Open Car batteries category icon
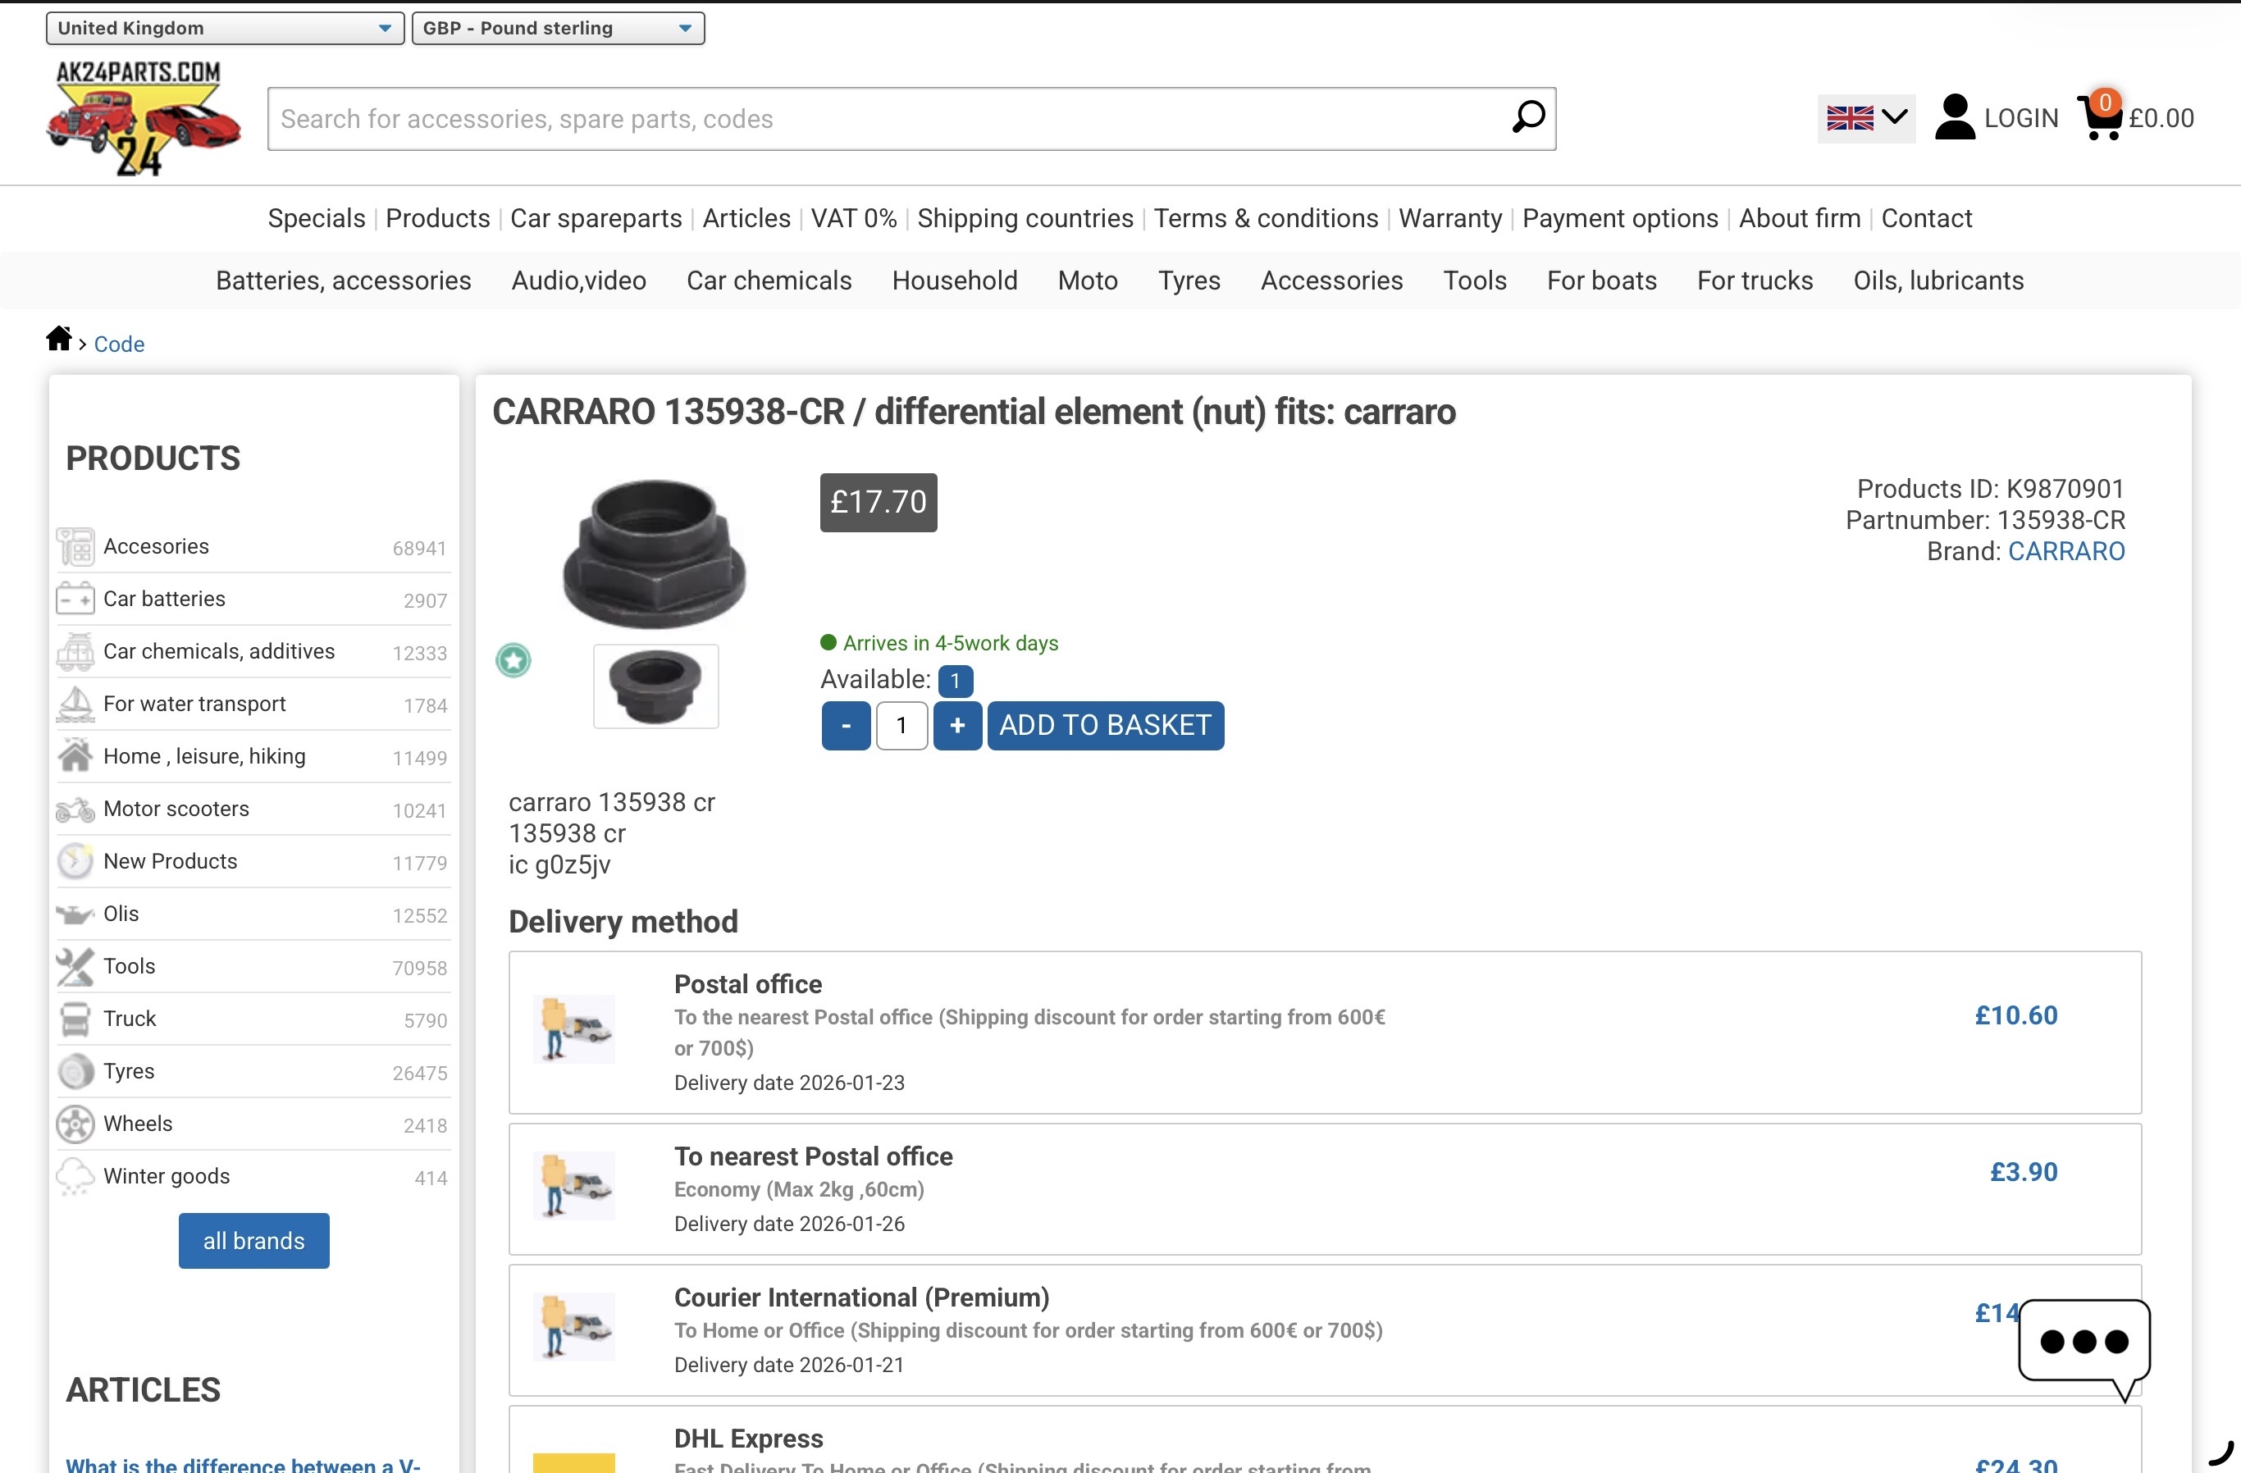 75,600
